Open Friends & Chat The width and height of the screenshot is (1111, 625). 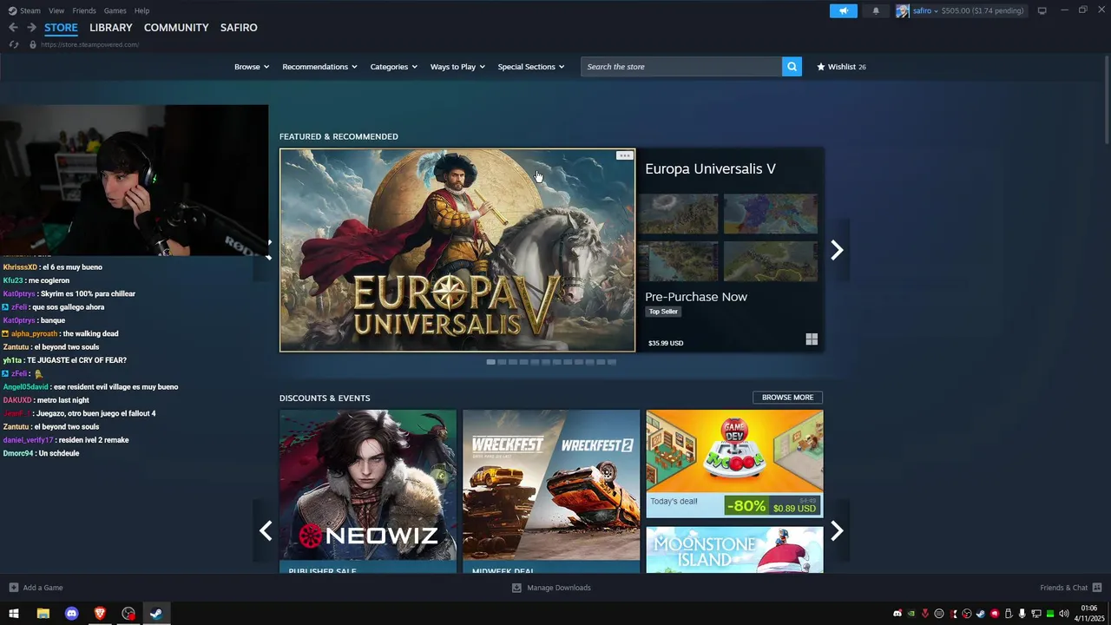(x=1071, y=588)
